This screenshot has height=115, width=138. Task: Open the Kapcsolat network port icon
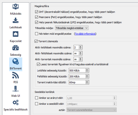(16, 34)
